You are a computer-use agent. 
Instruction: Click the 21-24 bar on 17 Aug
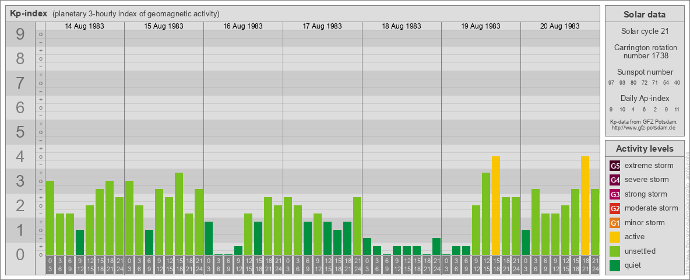coord(357,226)
